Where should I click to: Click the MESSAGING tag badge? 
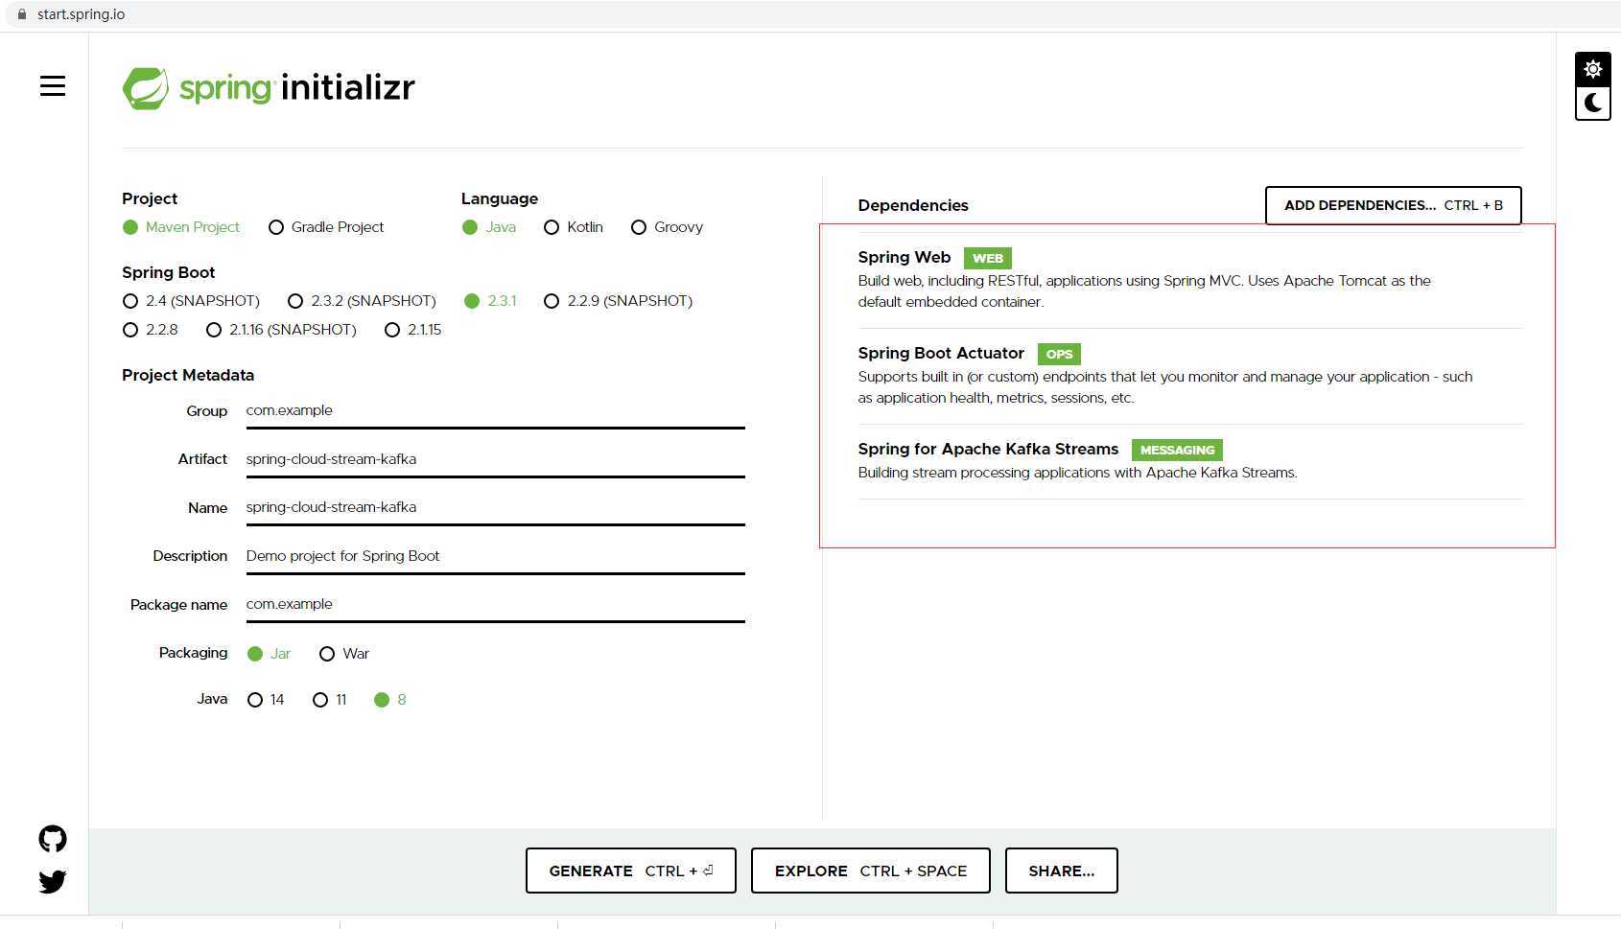[1177, 450]
